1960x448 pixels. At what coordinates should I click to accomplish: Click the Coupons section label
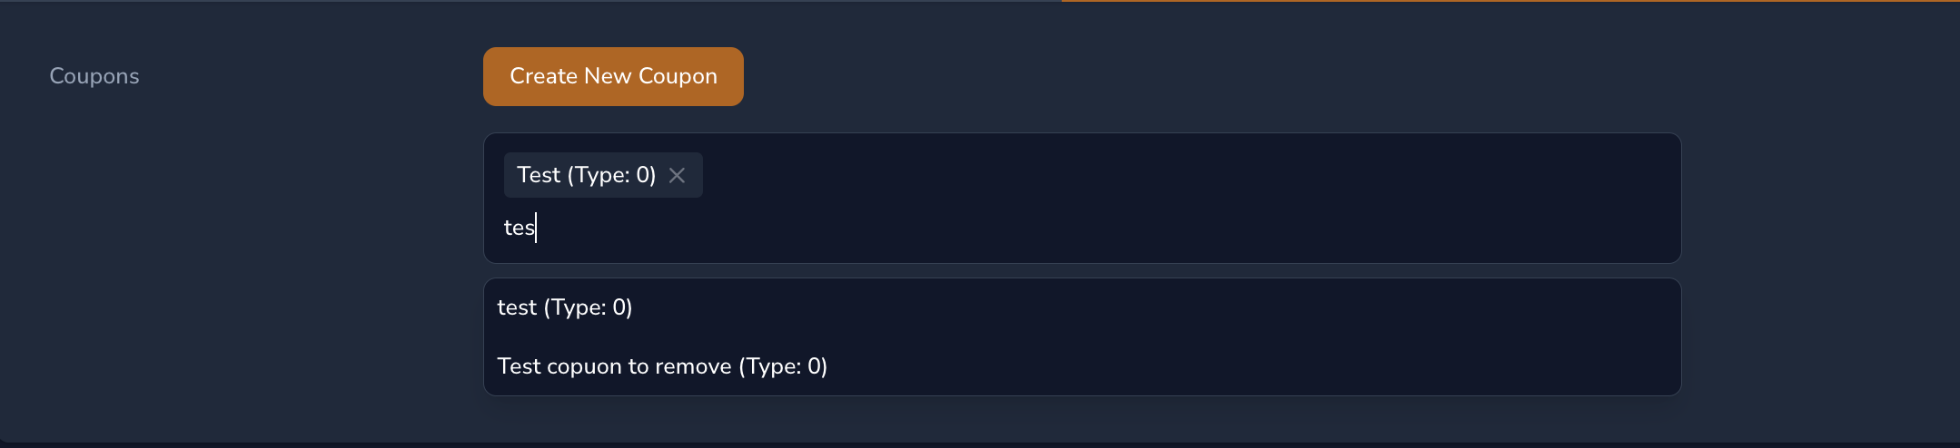(94, 76)
